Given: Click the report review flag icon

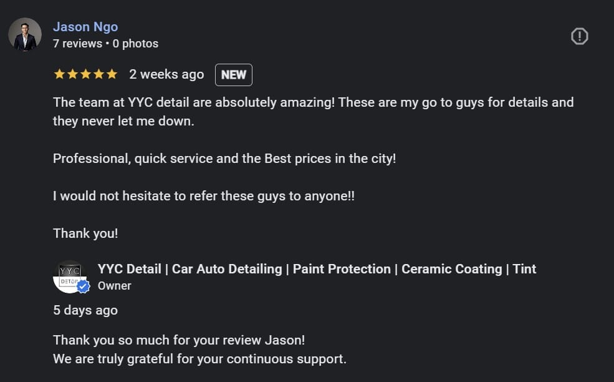Looking at the screenshot, I should point(579,37).
